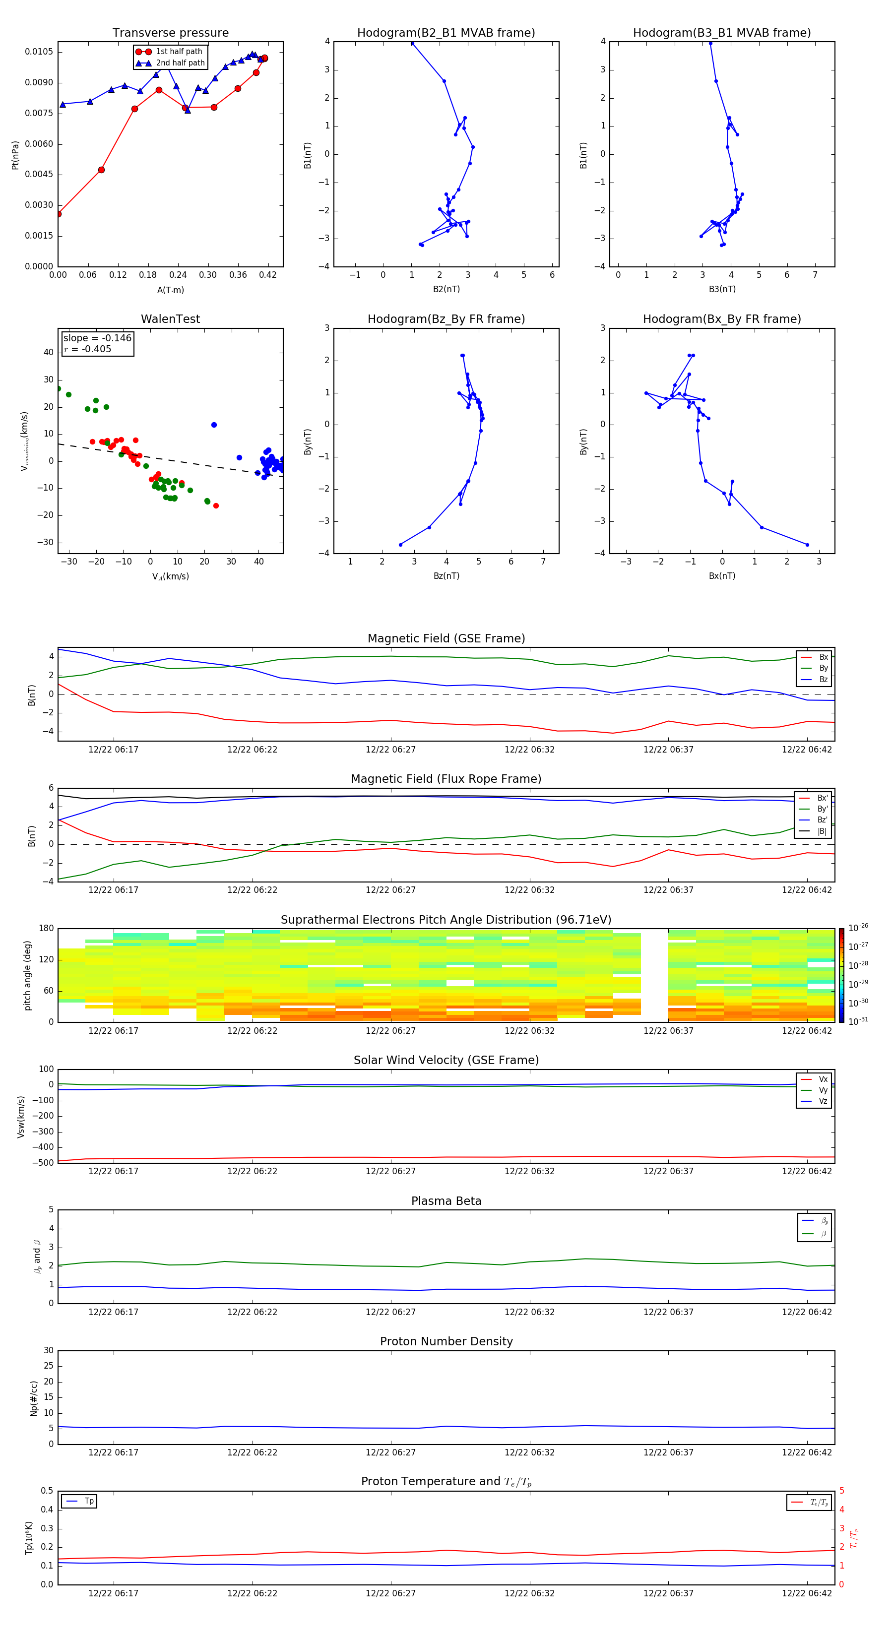This screenshot has height=1637, width=893.
Task: Select |B| in the Flux Rope legend
Action: click(813, 831)
